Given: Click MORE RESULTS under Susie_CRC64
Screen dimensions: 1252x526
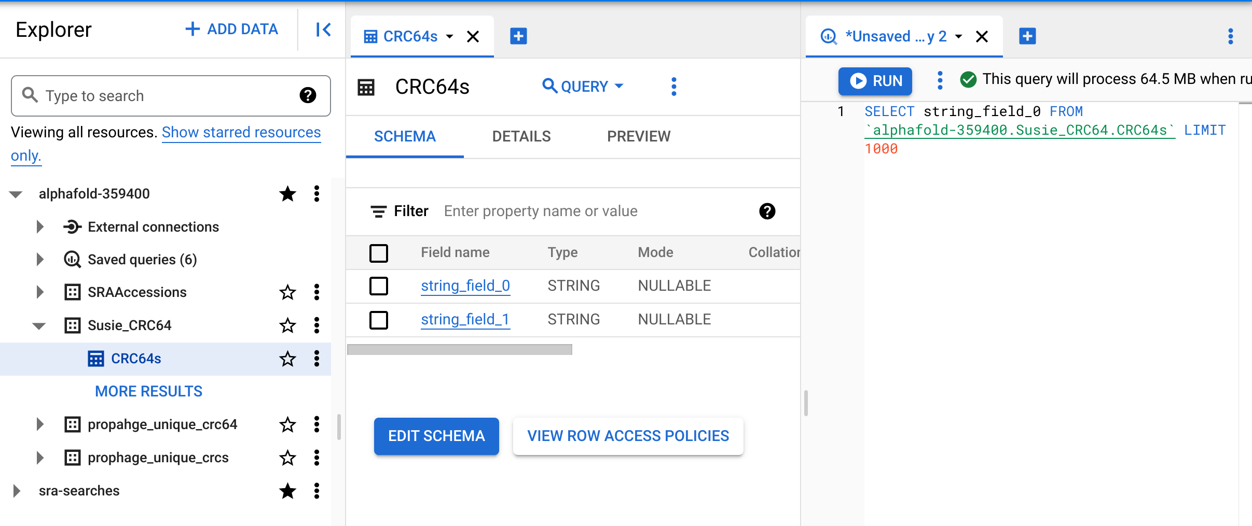Looking at the screenshot, I should click(x=148, y=391).
